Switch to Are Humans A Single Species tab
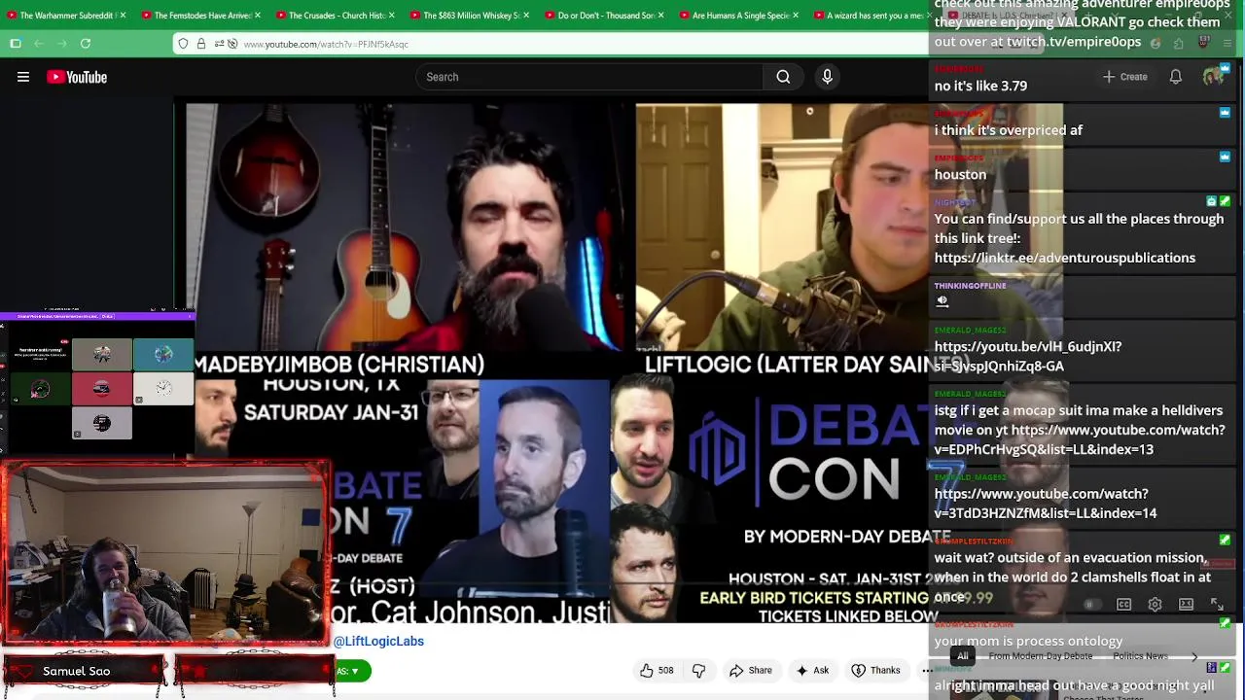Viewport: 1245px width, 700px height. [x=739, y=16]
